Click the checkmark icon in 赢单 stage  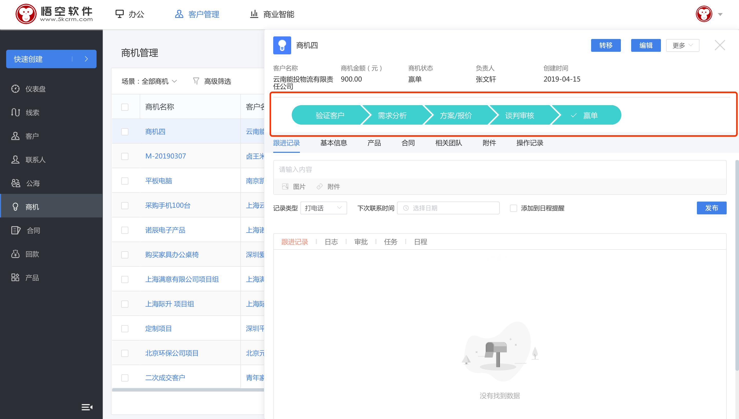573,115
